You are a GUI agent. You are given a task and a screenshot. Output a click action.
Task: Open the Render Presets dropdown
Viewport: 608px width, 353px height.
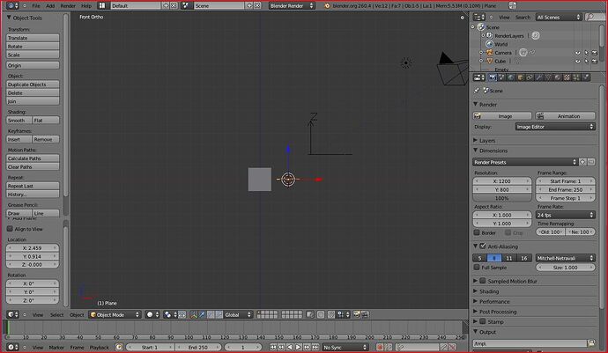(x=525, y=162)
